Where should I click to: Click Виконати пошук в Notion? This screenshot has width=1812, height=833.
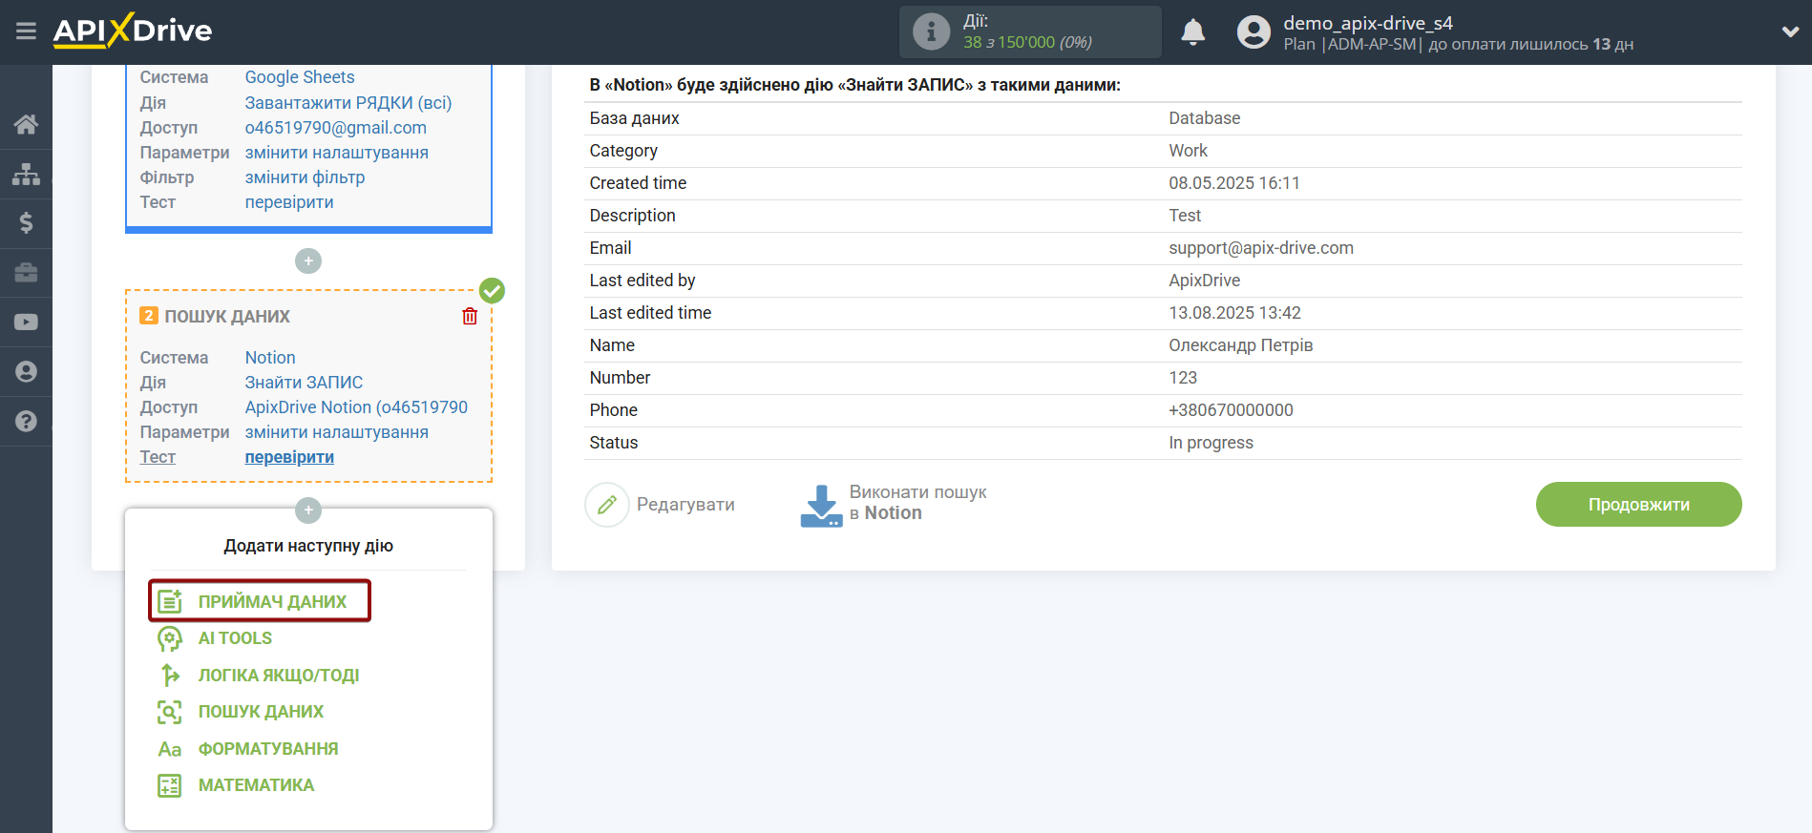coord(917,503)
